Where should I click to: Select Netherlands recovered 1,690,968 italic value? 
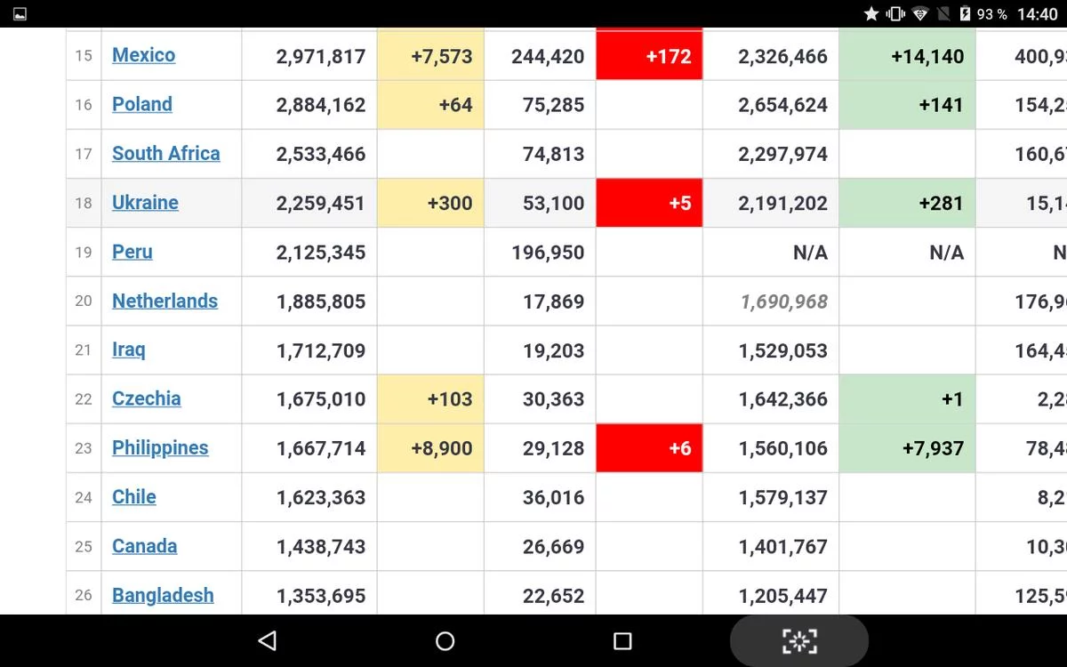click(783, 301)
